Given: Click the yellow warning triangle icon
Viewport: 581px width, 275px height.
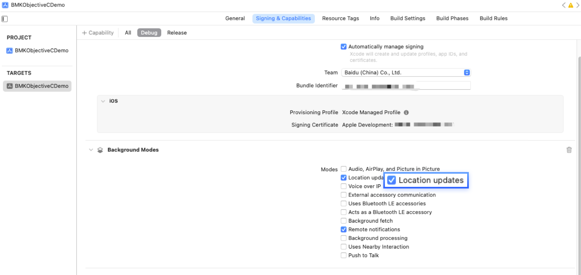Looking at the screenshot, I should click(x=571, y=5).
